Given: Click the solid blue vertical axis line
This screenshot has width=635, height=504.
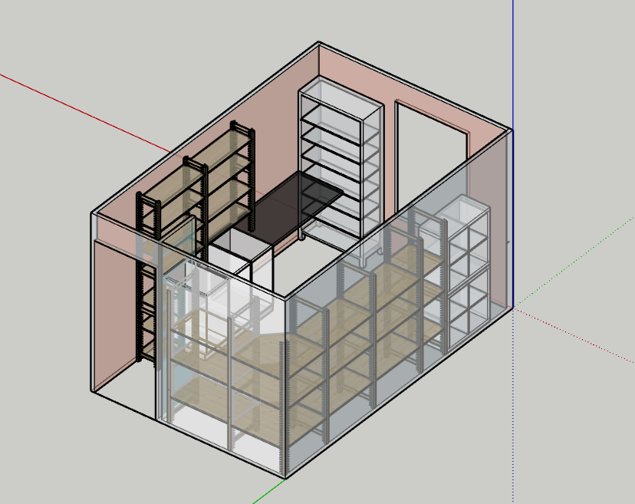Looking at the screenshot, I should point(512,61).
